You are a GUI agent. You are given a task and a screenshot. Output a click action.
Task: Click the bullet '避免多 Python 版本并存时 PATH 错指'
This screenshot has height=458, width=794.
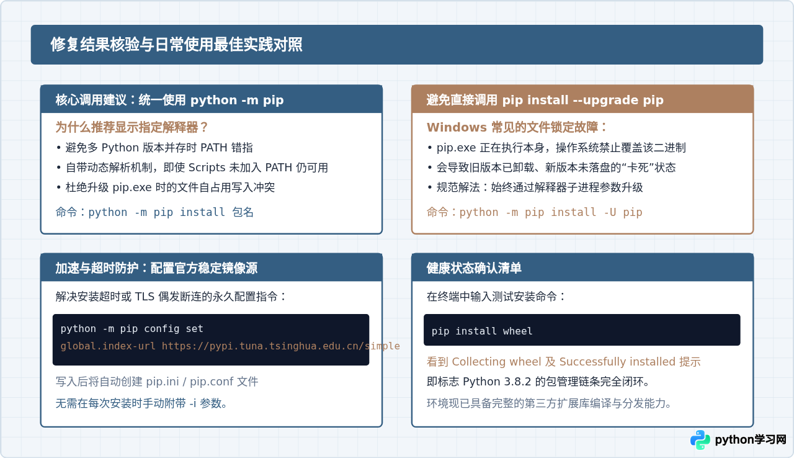[x=154, y=148]
